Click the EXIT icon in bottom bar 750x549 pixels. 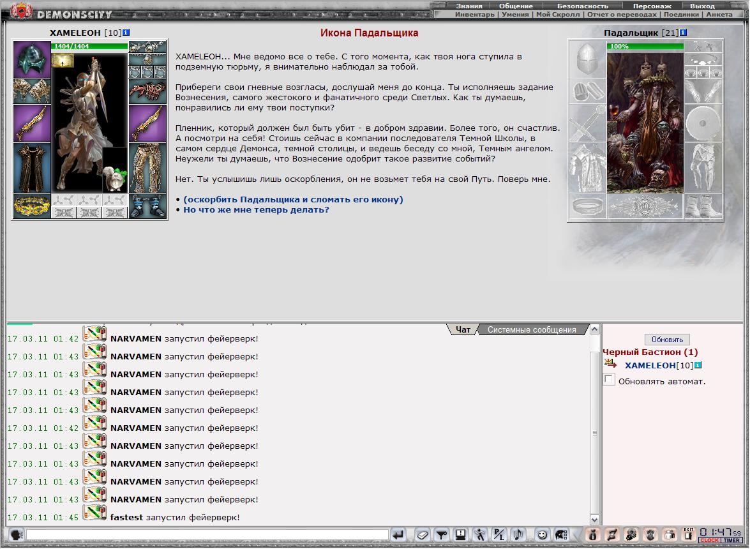tap(688, 534)
